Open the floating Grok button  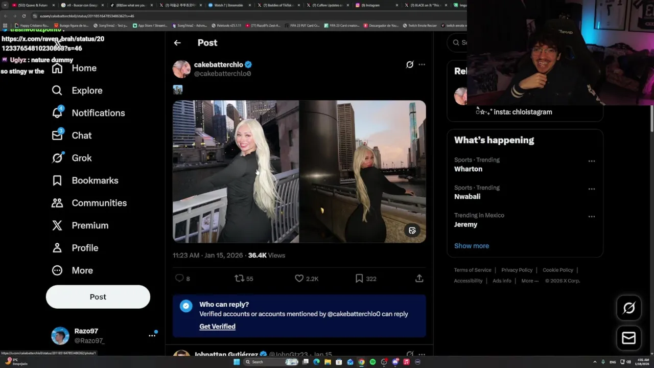tap(629, 308)
